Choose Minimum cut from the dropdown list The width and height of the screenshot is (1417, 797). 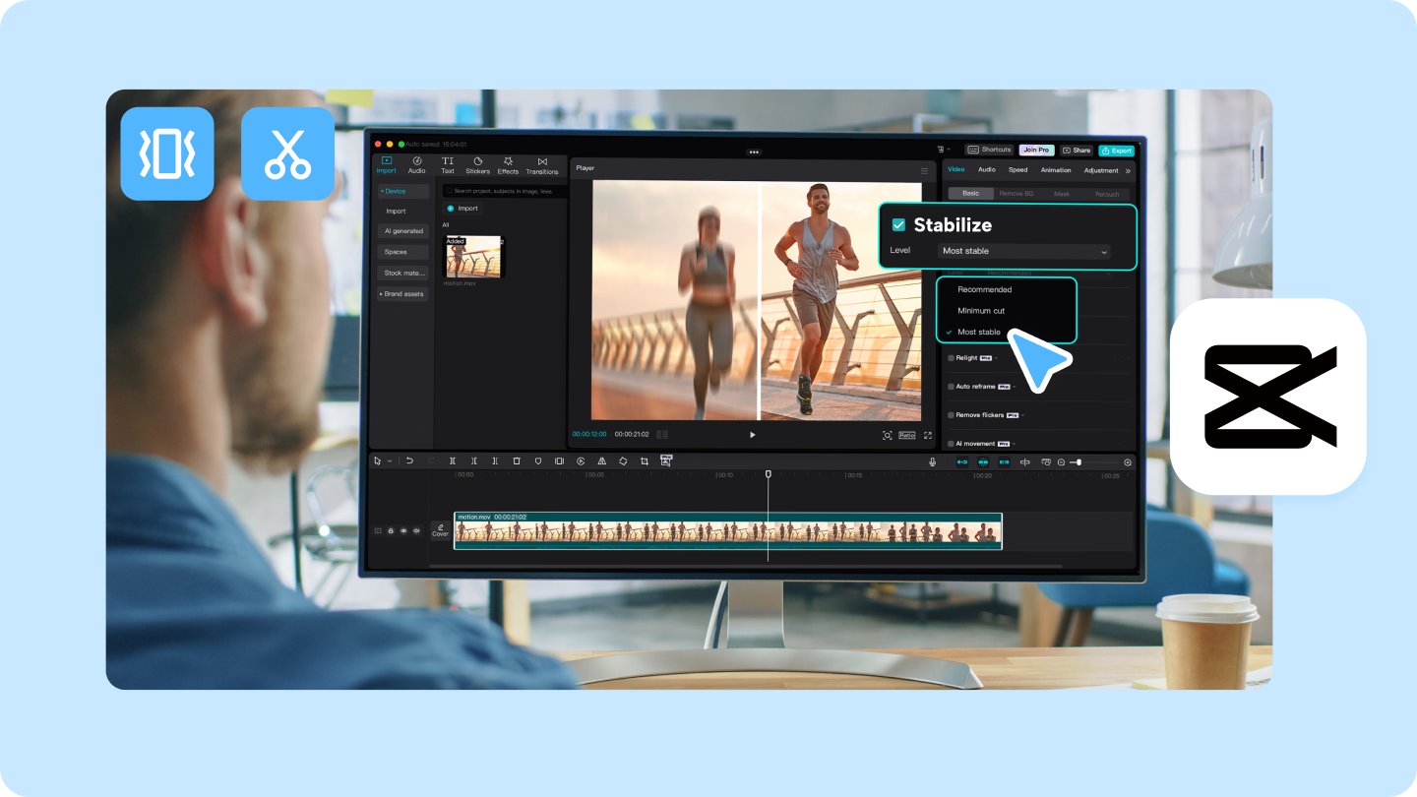pos(981,311)
